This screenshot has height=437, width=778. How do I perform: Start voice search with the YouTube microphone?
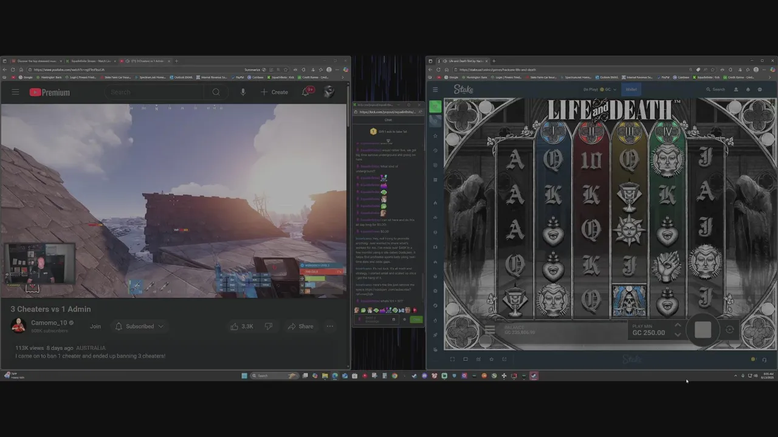(x=243, y=92)
